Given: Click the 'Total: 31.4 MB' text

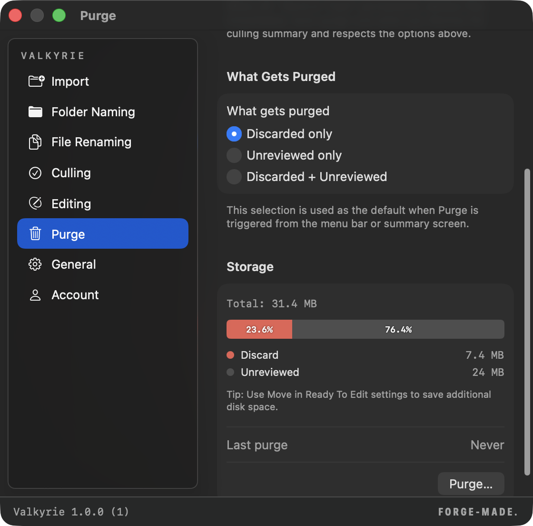Looking at the screenshot, I should 272,303.
